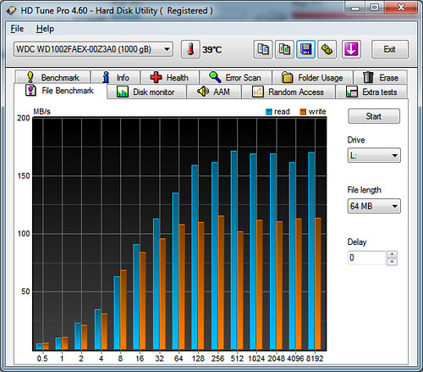Copy screenshot to clipboard icon
This screenshot has height=372, width=423.
click(x=284, y=49)
